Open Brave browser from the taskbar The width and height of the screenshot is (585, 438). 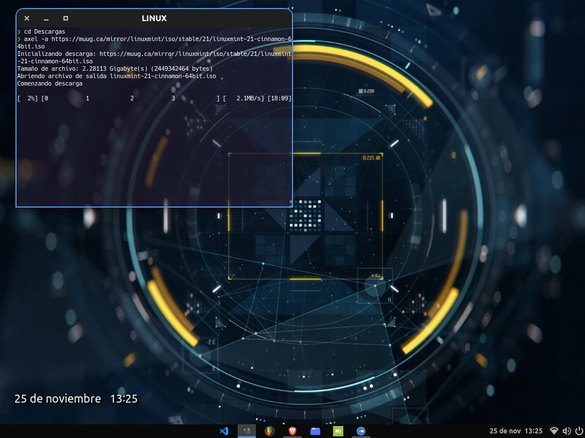[292, 431]
